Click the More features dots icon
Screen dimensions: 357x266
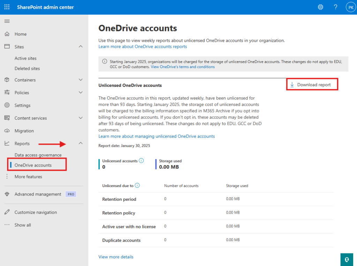(x=7, y=176)
